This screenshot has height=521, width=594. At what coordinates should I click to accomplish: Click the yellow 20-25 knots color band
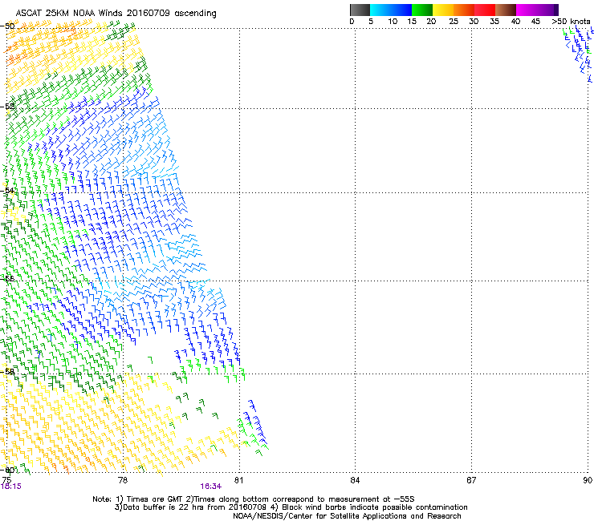(443, 10)
